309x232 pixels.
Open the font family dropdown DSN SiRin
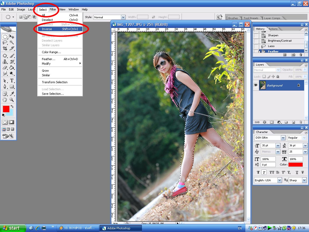coord(283,138)
